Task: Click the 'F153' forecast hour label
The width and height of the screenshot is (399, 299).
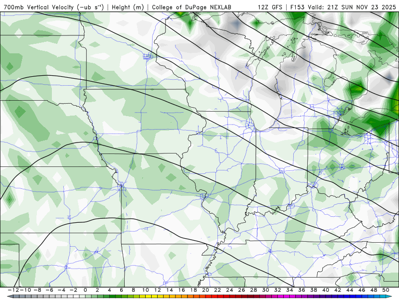Action: pyautogui.click(x=298, y=7)
